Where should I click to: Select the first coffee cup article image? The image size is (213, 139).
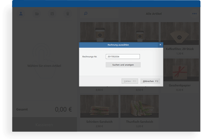[99, 32]
